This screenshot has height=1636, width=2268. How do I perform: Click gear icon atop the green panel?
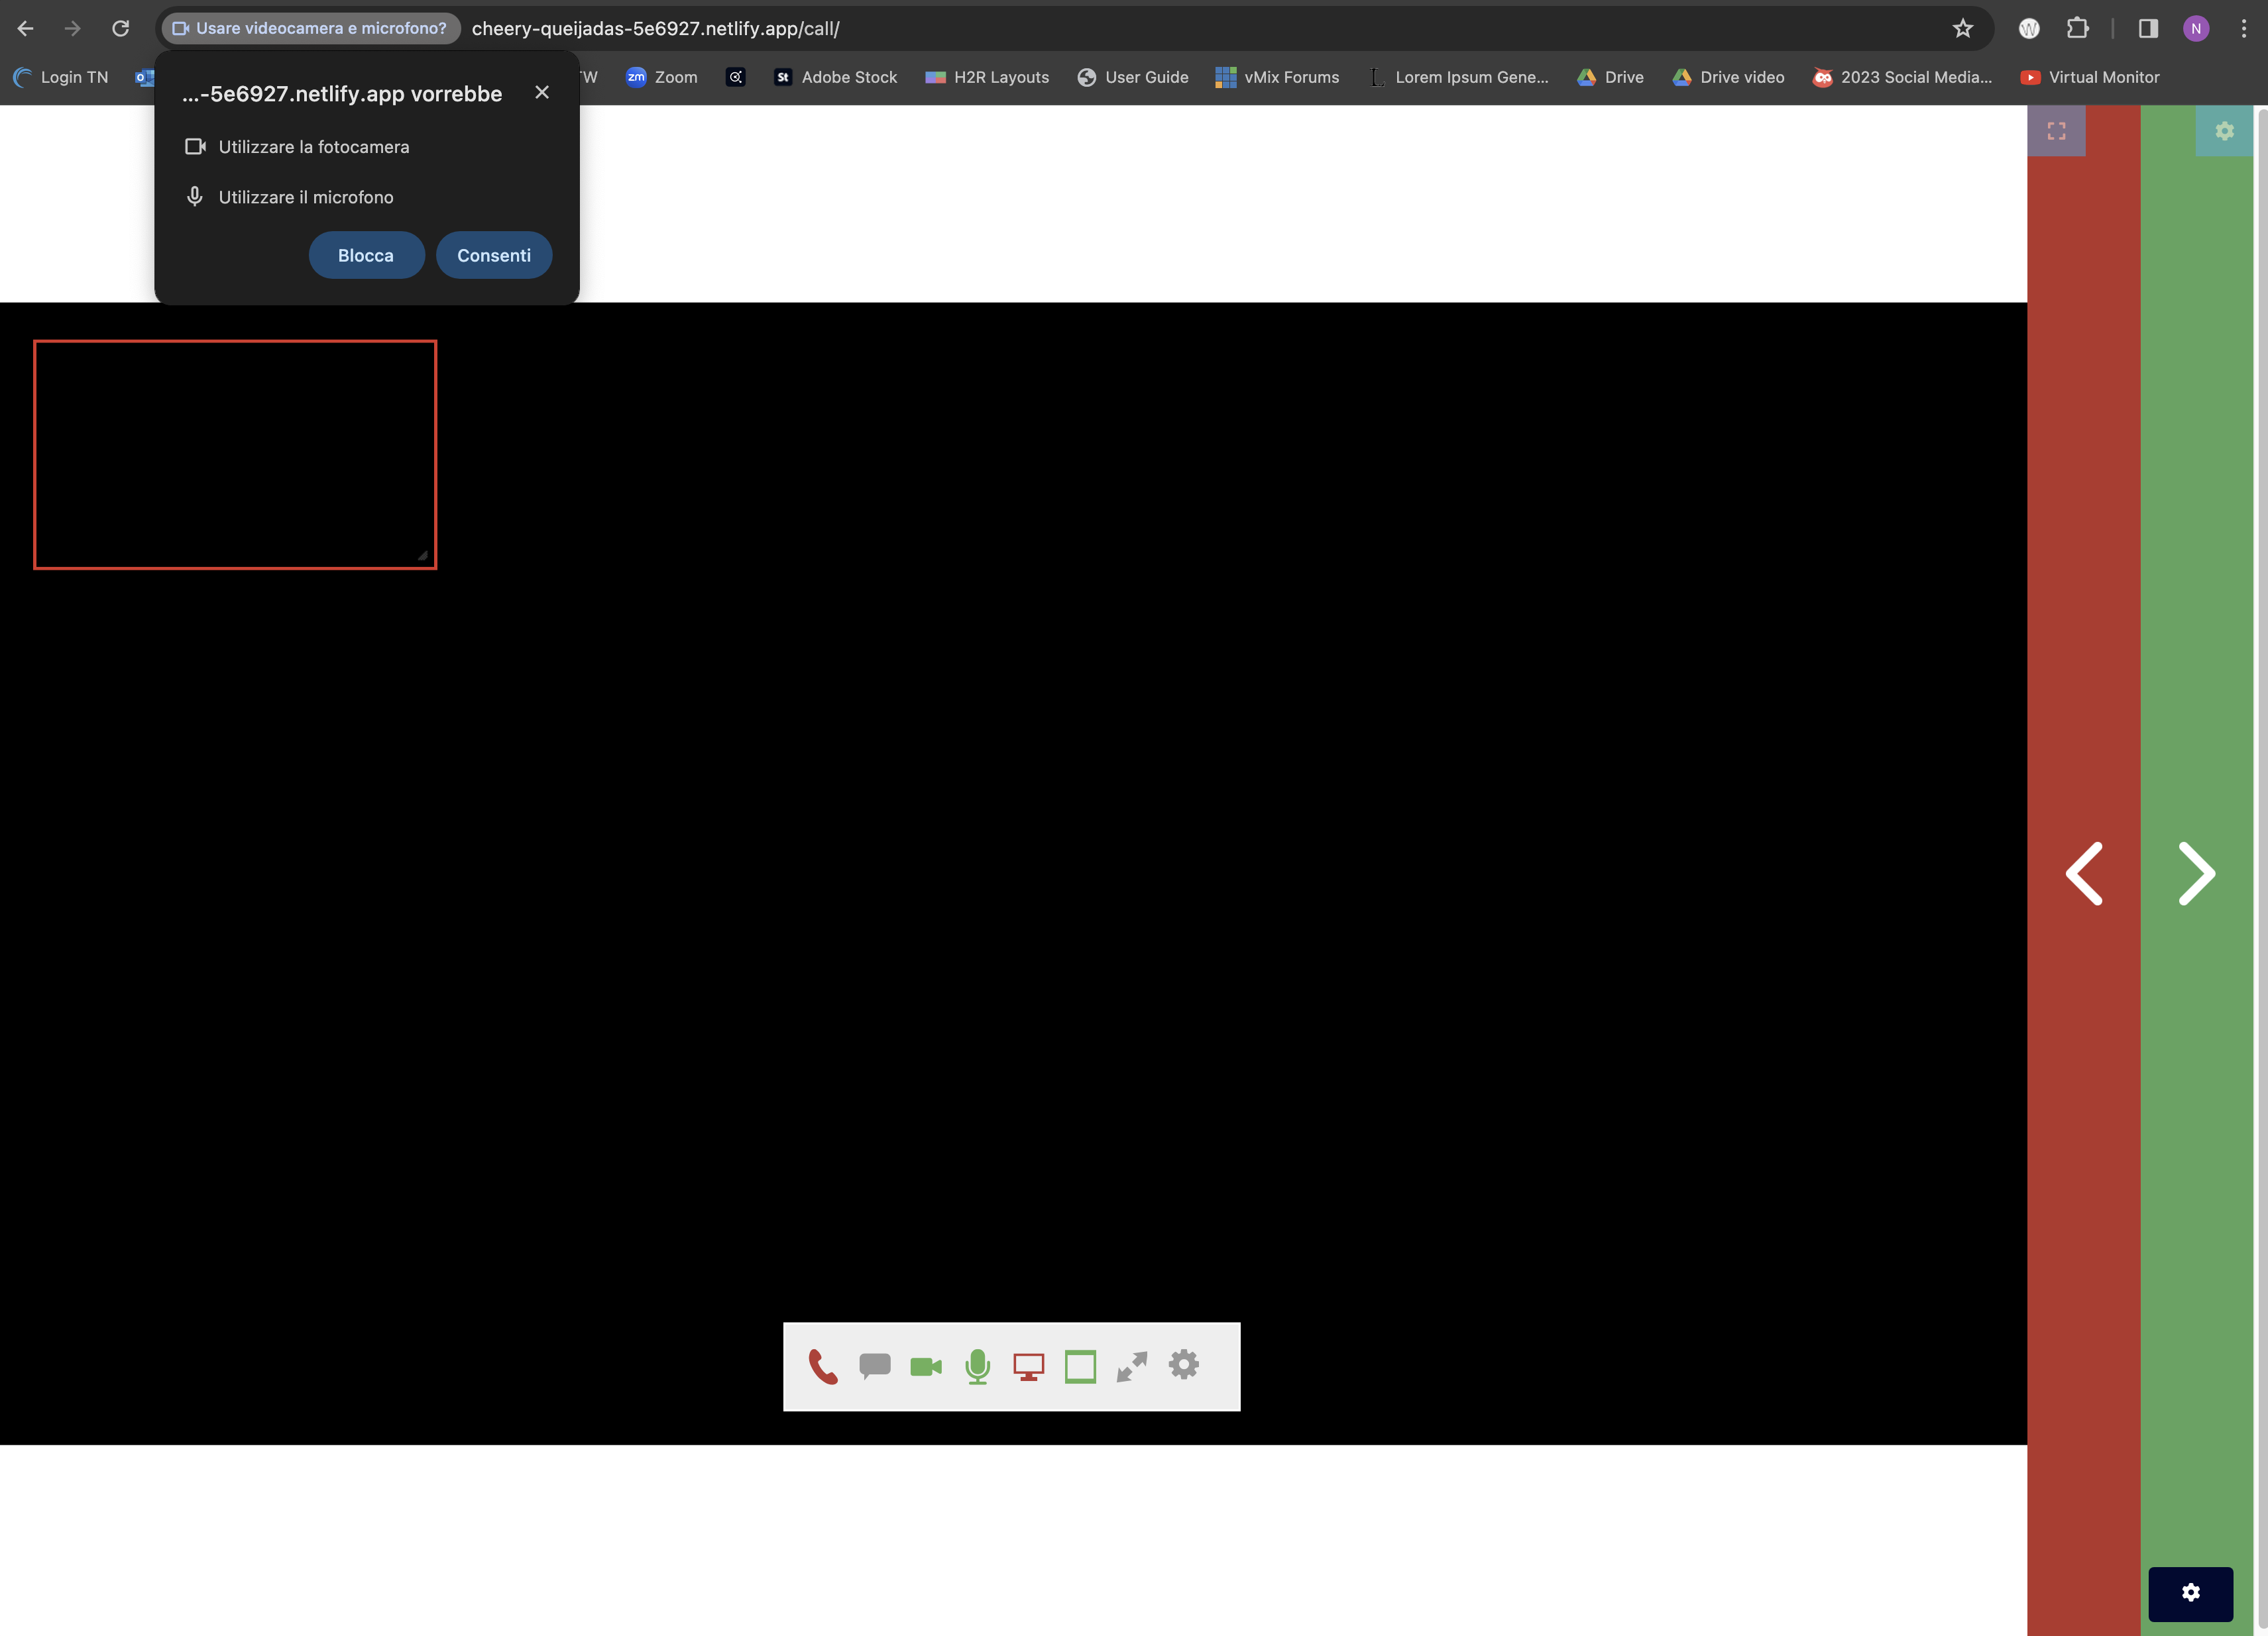(x=2225, y=131)
